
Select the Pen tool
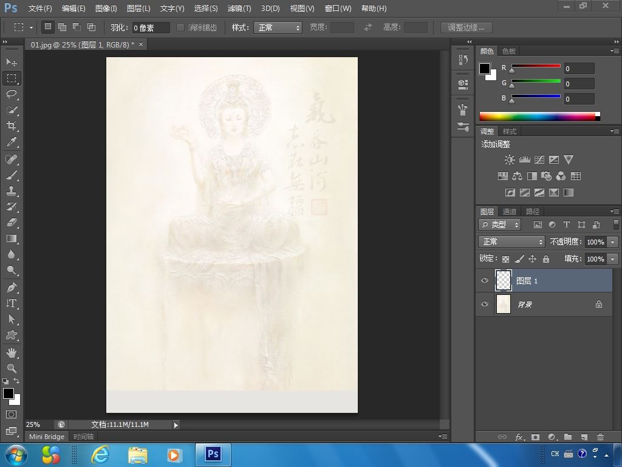(x=12, y=287)
